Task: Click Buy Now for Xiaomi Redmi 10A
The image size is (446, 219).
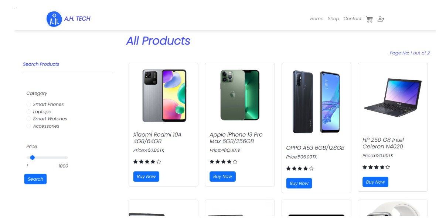Action: (x=146, y=176)
